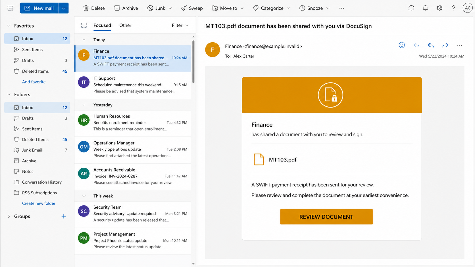
Task: Collapse the Today group
Action: pos(84,40)
